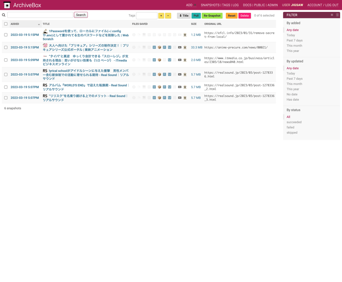
Task: Sort by the ADDED column arrow
Action: [39, 24]
